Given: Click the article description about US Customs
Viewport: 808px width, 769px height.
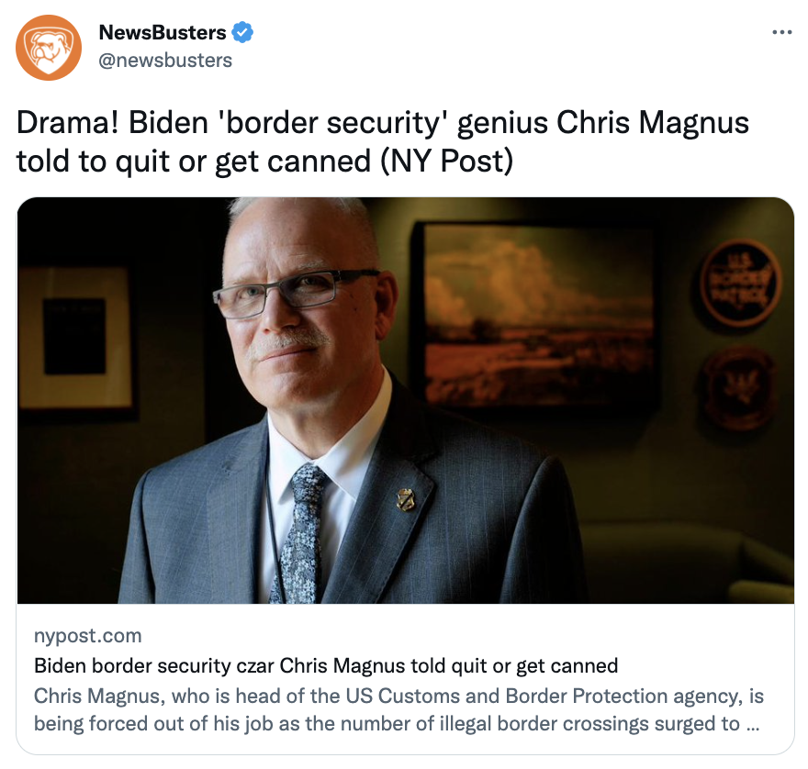Looking at the screenshot, I should [398, 709].
